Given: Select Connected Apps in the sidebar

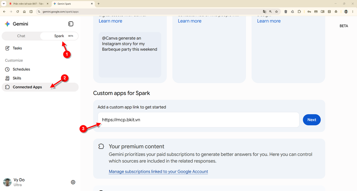Looking at the screenshot, I should point(40,87).
